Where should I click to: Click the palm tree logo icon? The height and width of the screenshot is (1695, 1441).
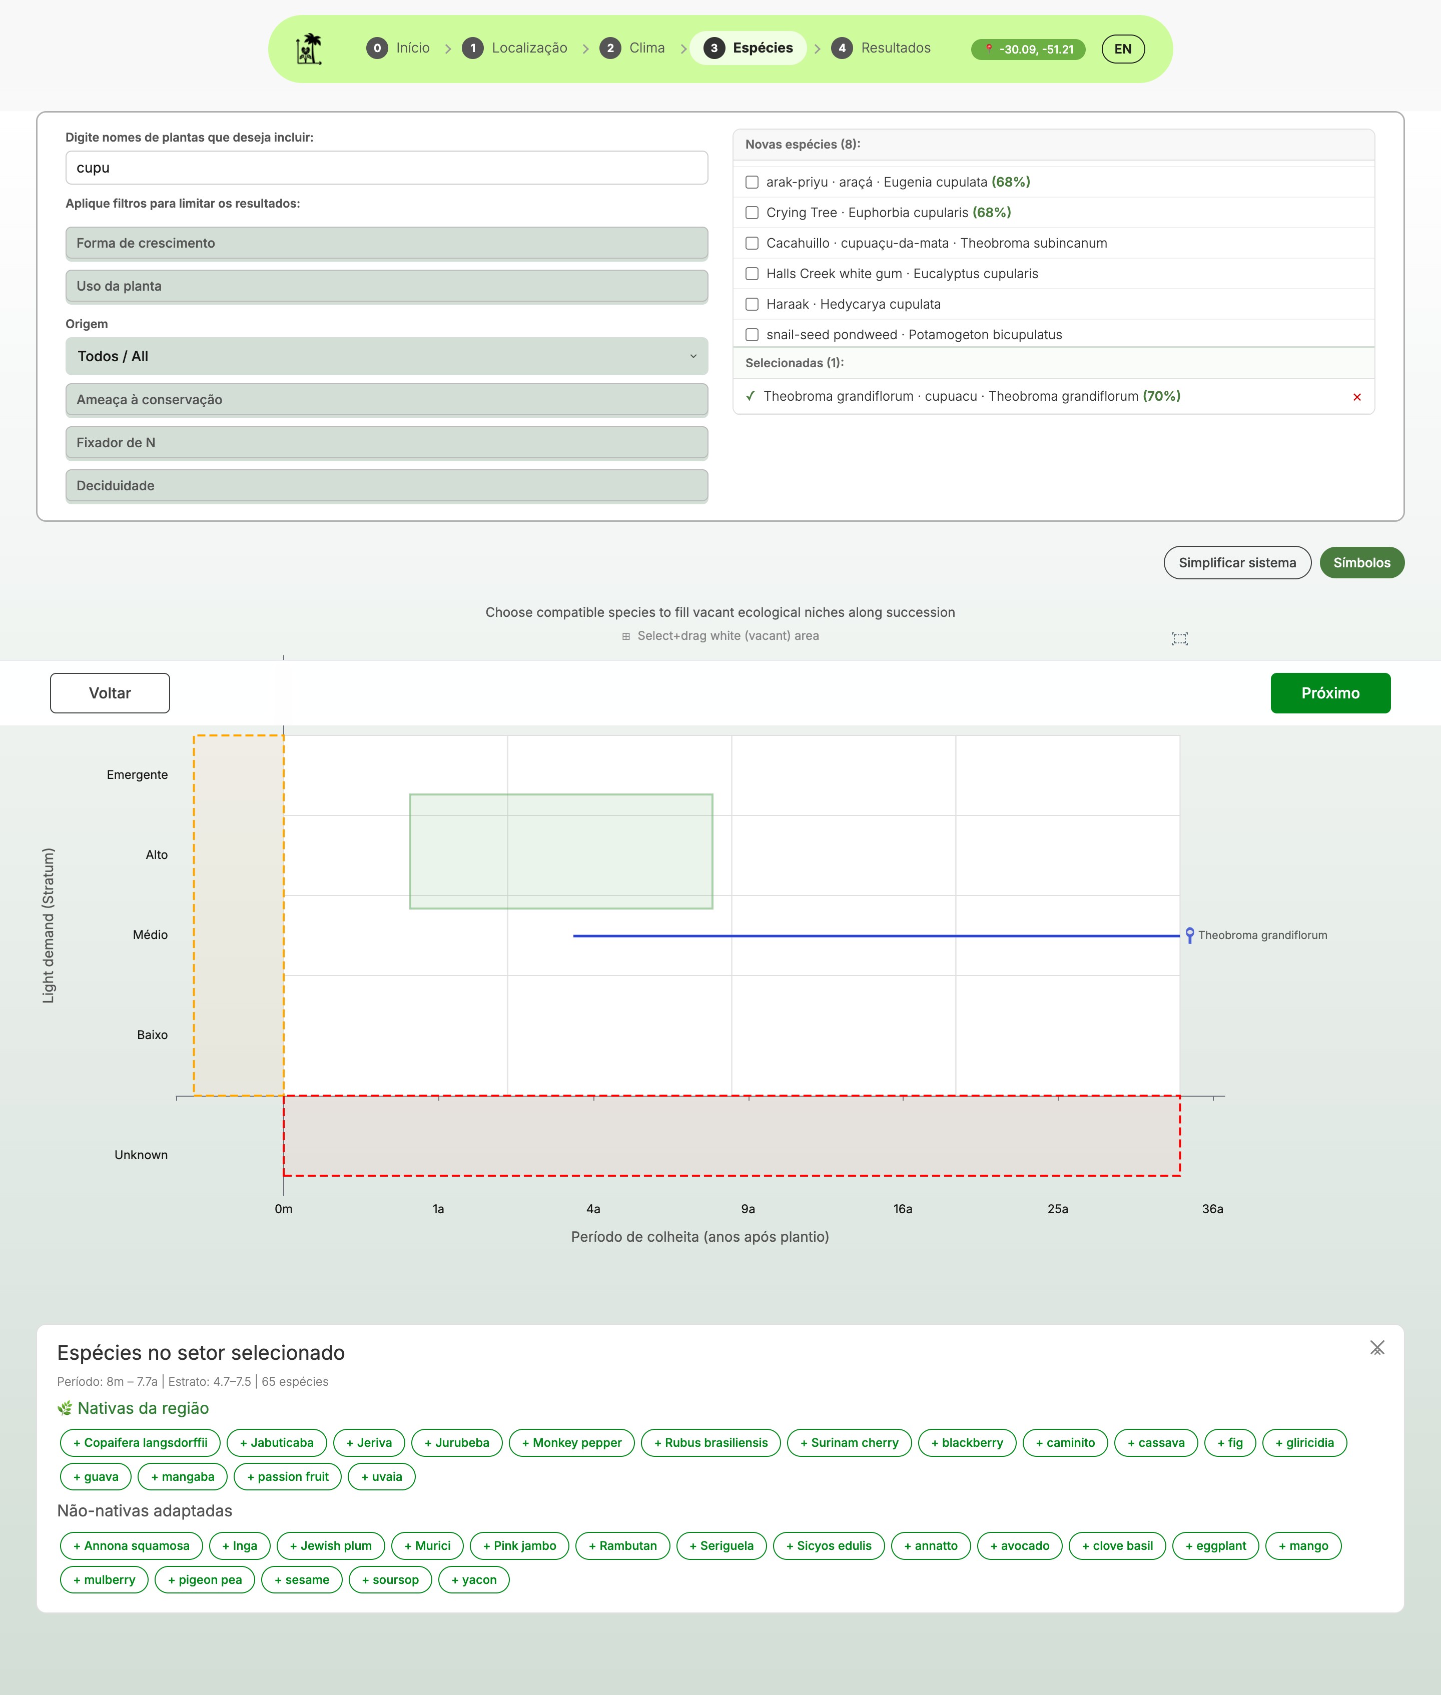[309, 49]
